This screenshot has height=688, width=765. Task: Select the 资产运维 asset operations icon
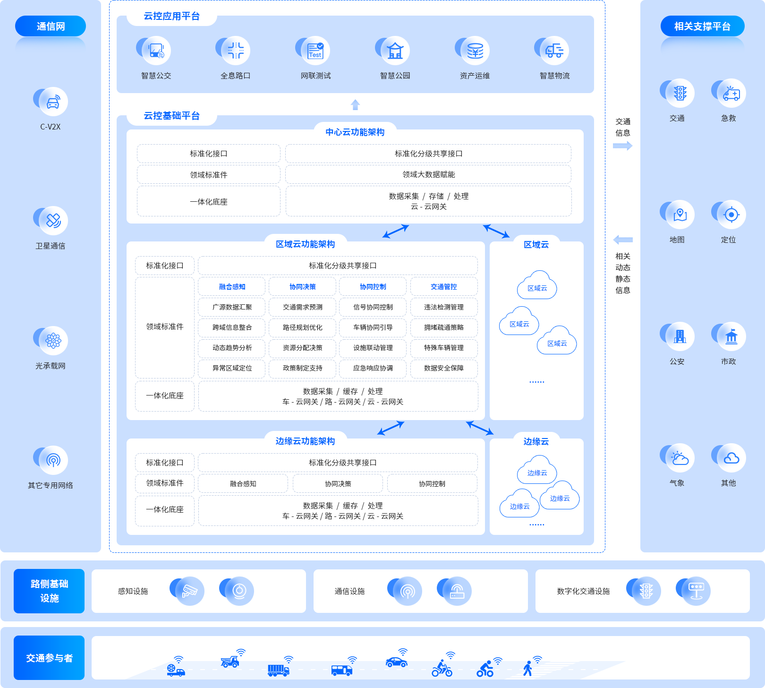475,51
